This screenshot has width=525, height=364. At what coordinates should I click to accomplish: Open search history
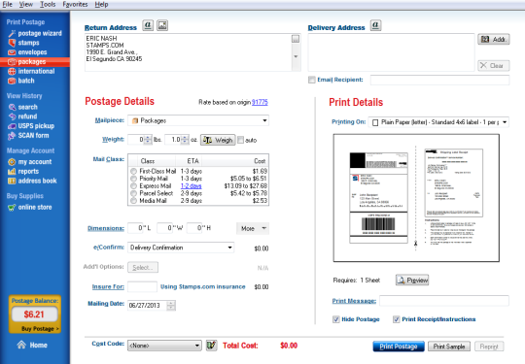tap(22, 107)
